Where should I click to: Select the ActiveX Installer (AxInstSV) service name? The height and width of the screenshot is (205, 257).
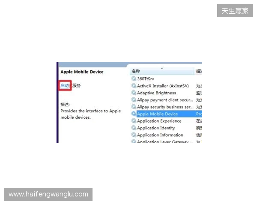(x=163, y=86)
